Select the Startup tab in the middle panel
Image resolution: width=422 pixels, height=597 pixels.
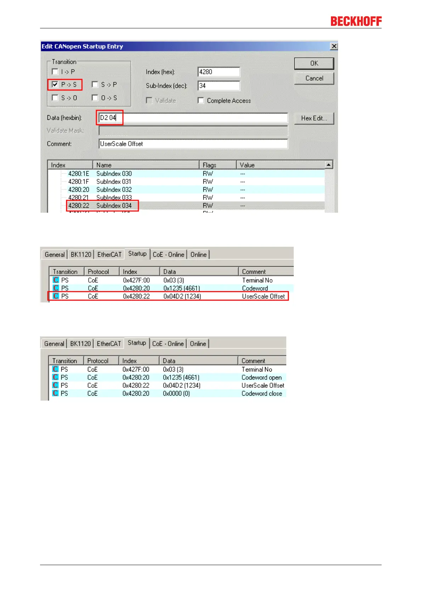pyautogui.click(x=137, y=254)
